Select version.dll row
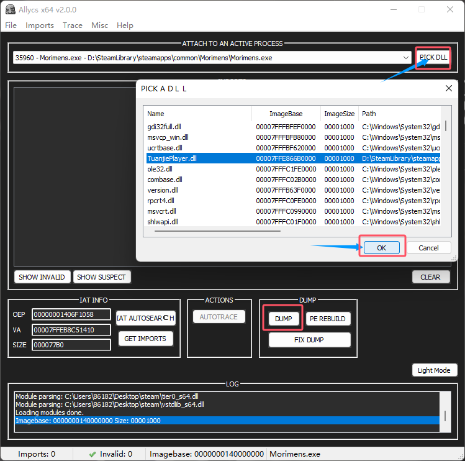Viewport: 465px width, 461px height. click(293, 190)
